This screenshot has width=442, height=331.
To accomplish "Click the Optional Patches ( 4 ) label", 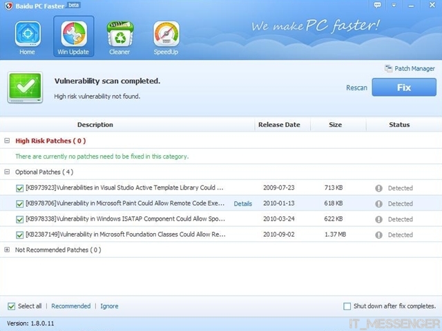I will [44, 172].
